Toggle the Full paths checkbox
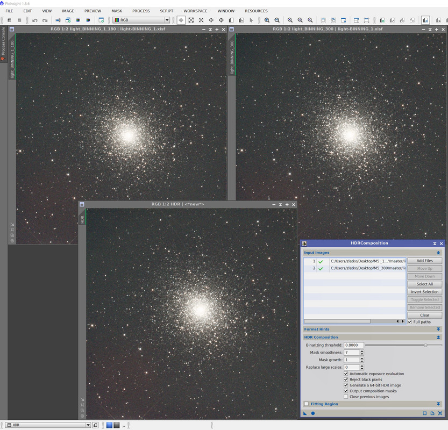 410,322
